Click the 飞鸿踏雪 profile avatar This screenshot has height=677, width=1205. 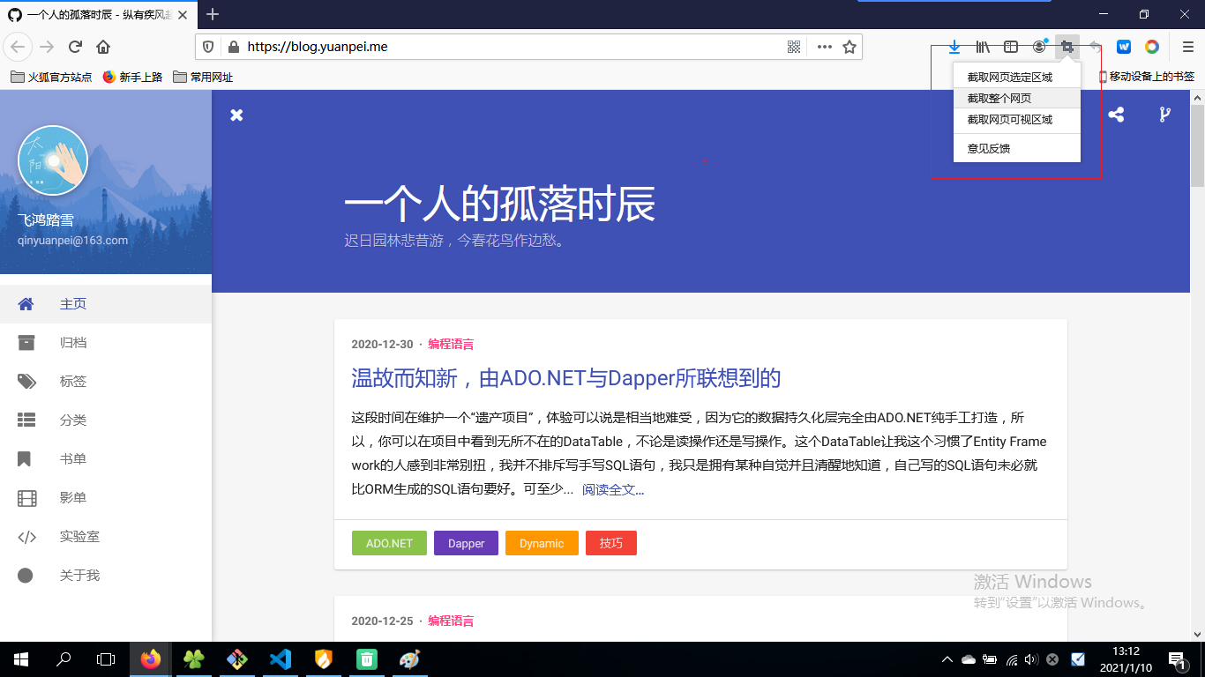[53, 160]
